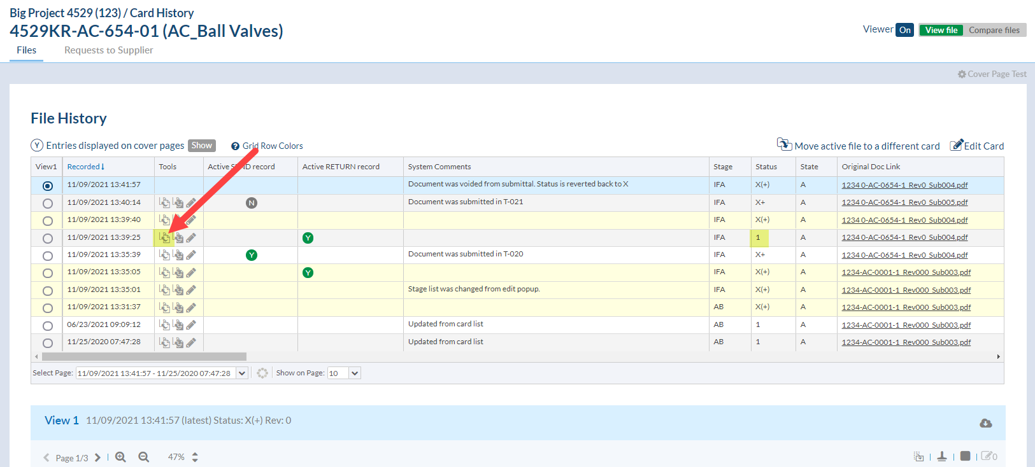Select radio for 06/23/2021 09:09:12 record
The image size is (1035, 467).
point(48,326)
